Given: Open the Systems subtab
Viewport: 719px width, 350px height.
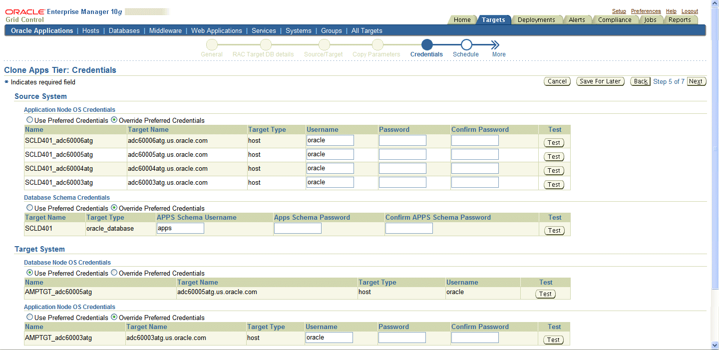Looking at the screenshot, I should tap(299, 30).
